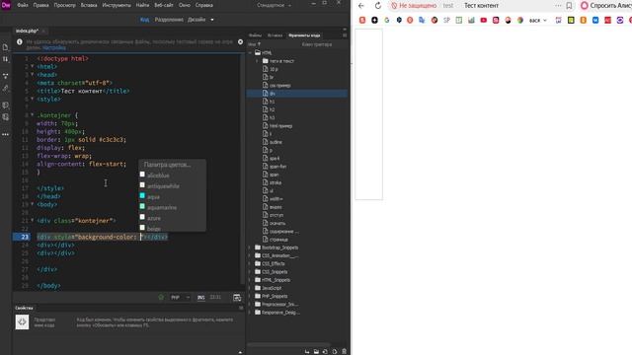Viewport: 632px width, 355px height.
Task: Open the Окно menu
Action: point(185,5)
